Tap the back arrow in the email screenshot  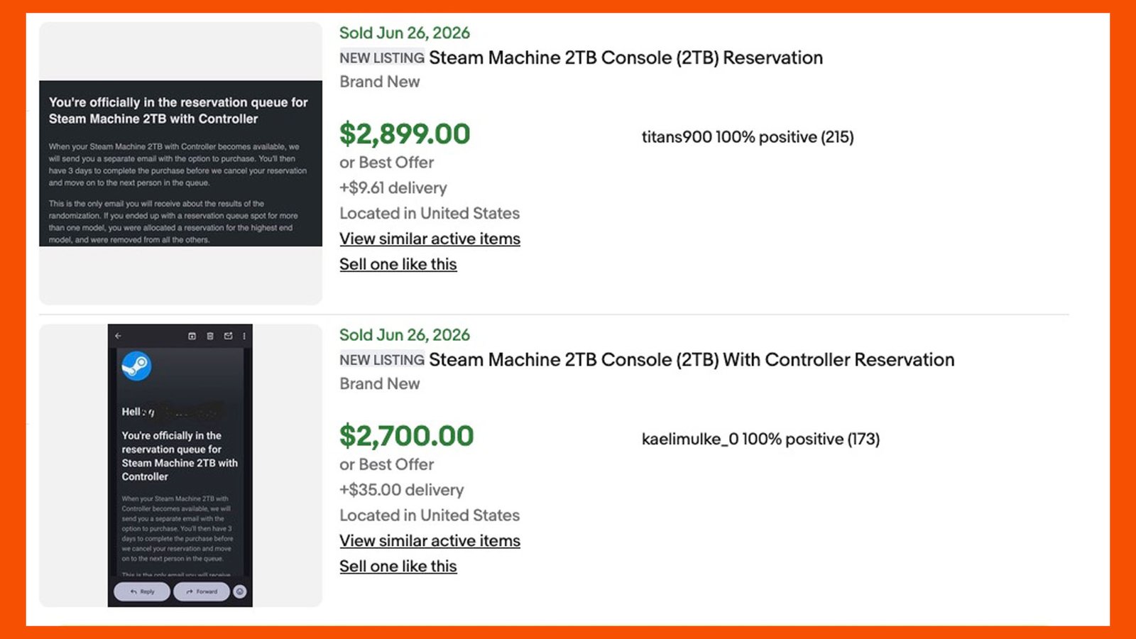click(x=118, y=336)
